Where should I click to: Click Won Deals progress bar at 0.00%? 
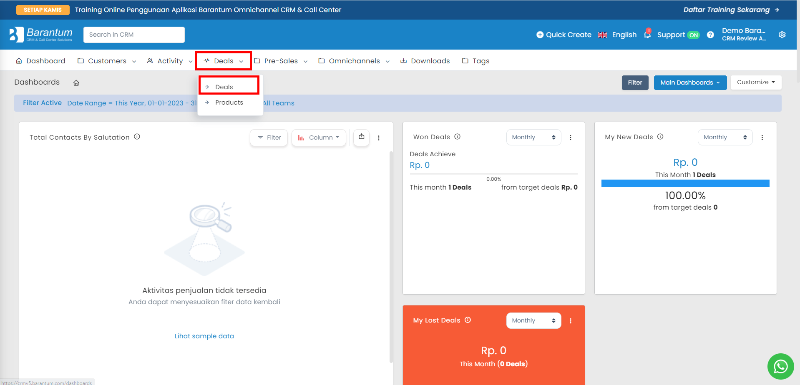493,173
